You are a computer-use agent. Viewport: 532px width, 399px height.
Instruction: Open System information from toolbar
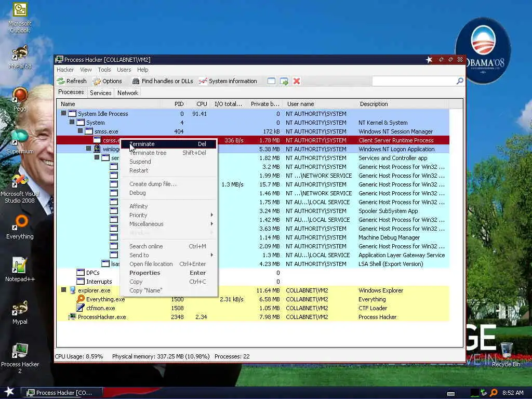(228, 81)
